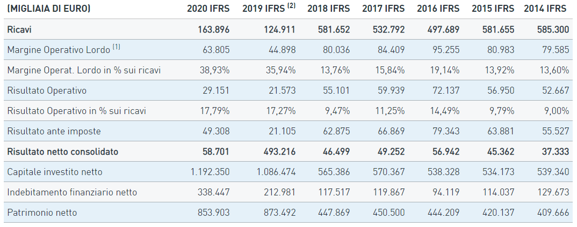Image resolution: width=577 pixels, height=227 pixels.
Task: Select the 38,93% margin cell
Action: coord(216,70)
